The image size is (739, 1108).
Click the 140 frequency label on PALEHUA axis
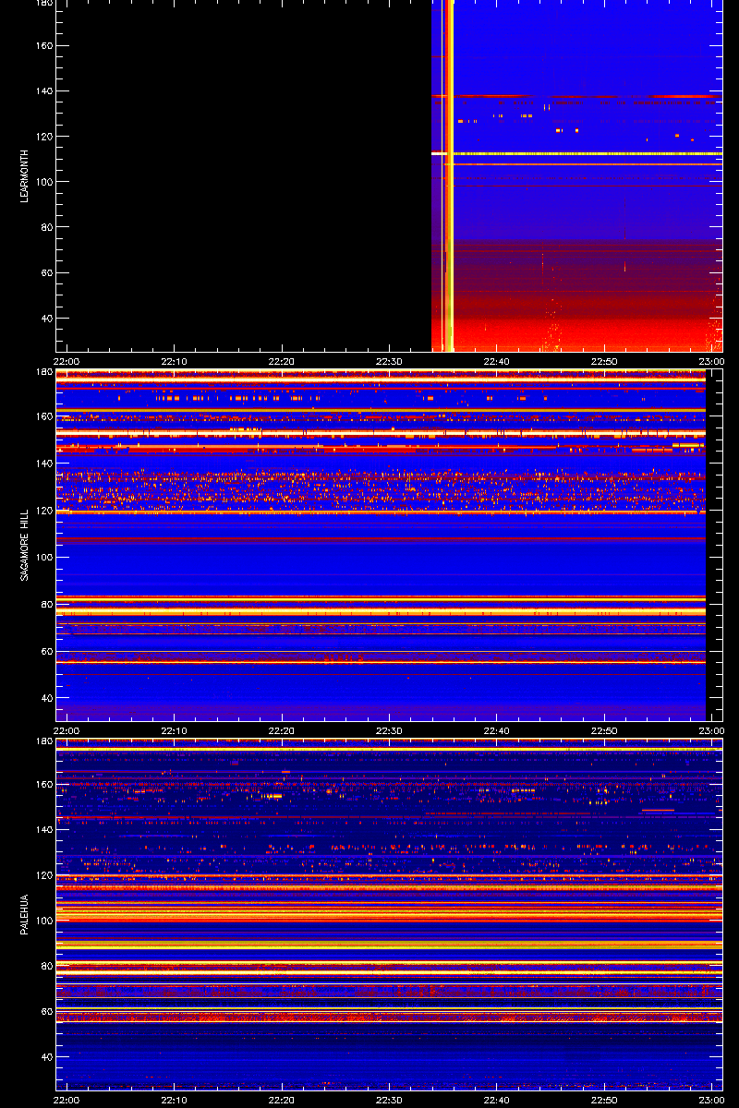(45, 830)
